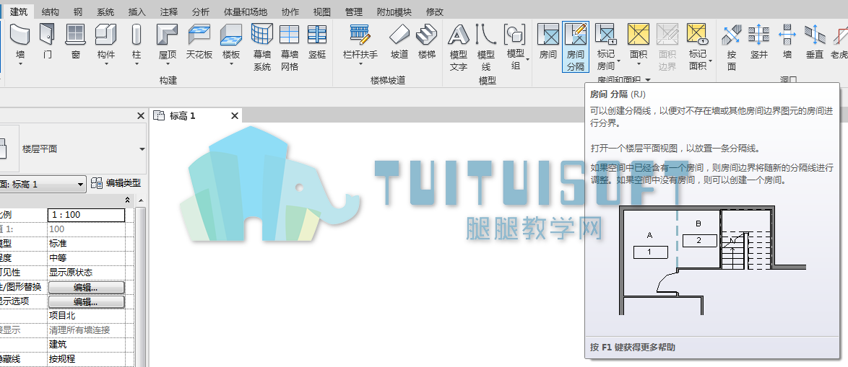848x367 pixels.
Task: Select the 标记房间 (Tag Room) tool
Action: (x=606, y=48)
